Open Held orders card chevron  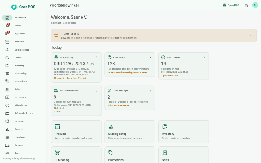click(204, 57)
